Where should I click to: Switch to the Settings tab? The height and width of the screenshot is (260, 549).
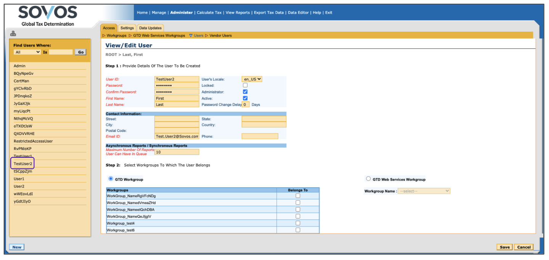tap(127, 28)
